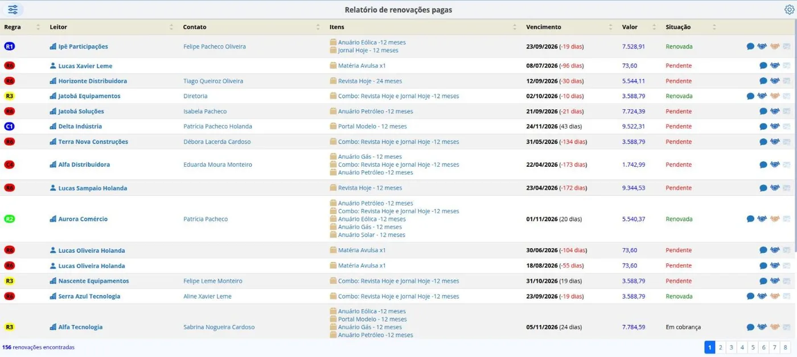Click envelope icon in Nascente Equipamentos row
Screen dimensions: 797x357
[786, 281]
